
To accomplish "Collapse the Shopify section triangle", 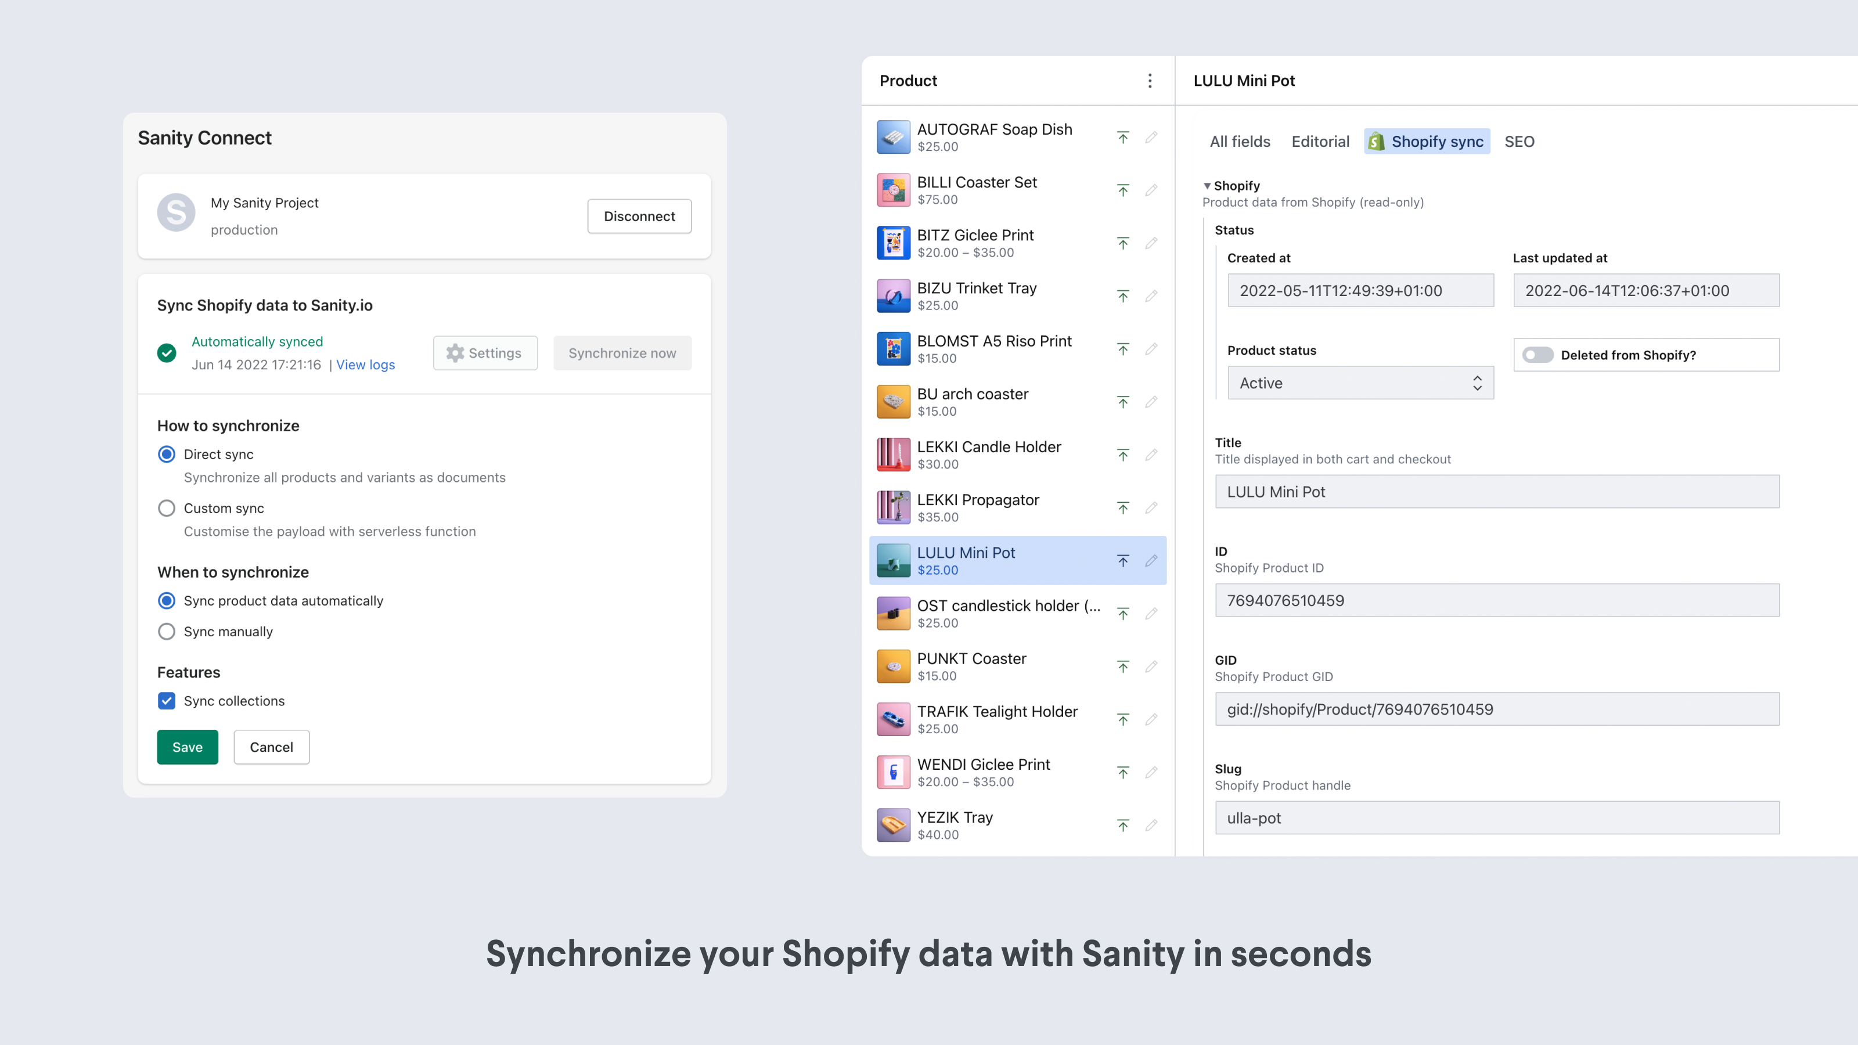I will 1207,186.
